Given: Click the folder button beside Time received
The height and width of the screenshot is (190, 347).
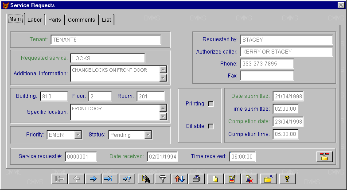Looking at the screenshot, I should 324,156.
